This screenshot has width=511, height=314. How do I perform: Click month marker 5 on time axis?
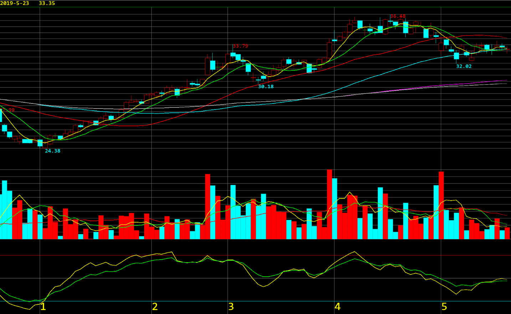[x=444, y=307]
